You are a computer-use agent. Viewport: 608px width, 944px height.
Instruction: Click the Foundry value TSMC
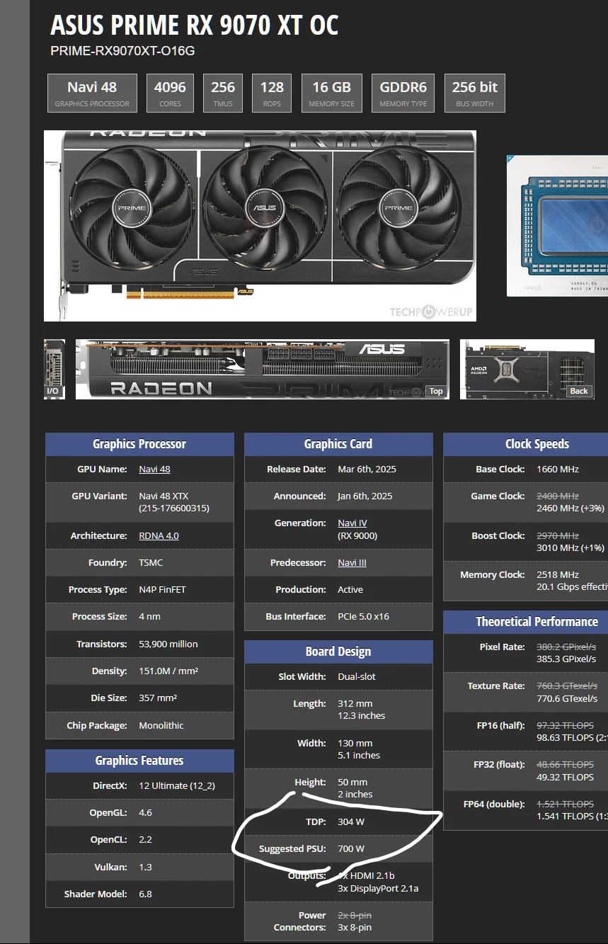click(x=152, y=562)
